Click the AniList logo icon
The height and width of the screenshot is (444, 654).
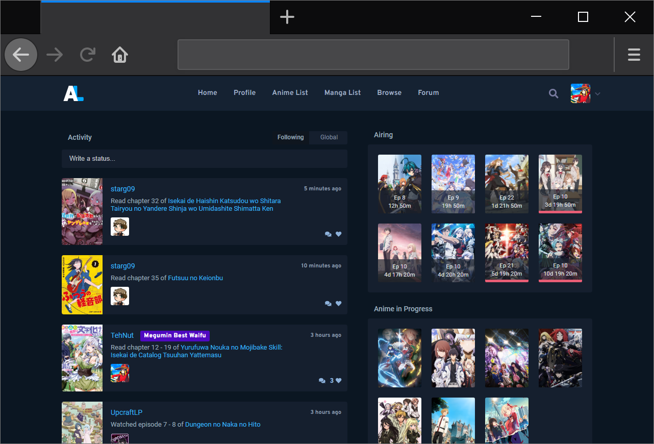click(73, 93)
